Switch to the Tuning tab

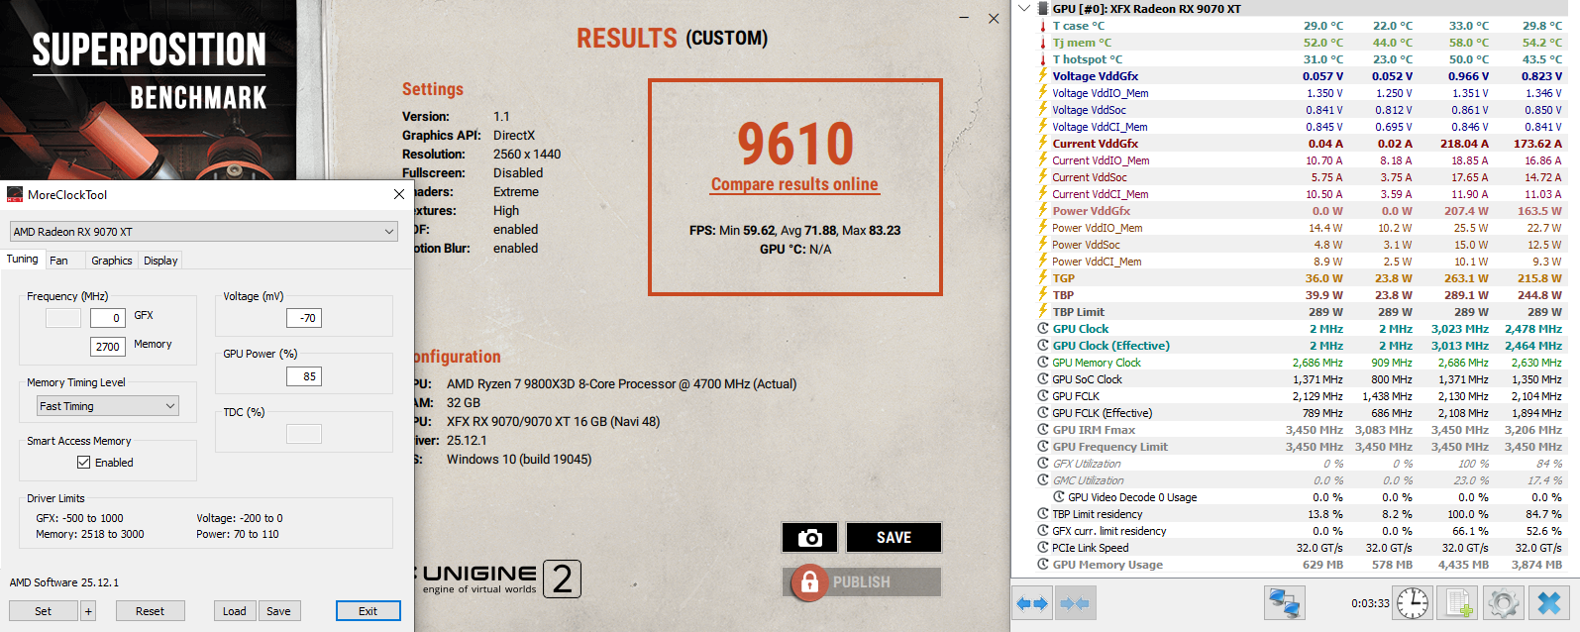click(x=22, y=260)
